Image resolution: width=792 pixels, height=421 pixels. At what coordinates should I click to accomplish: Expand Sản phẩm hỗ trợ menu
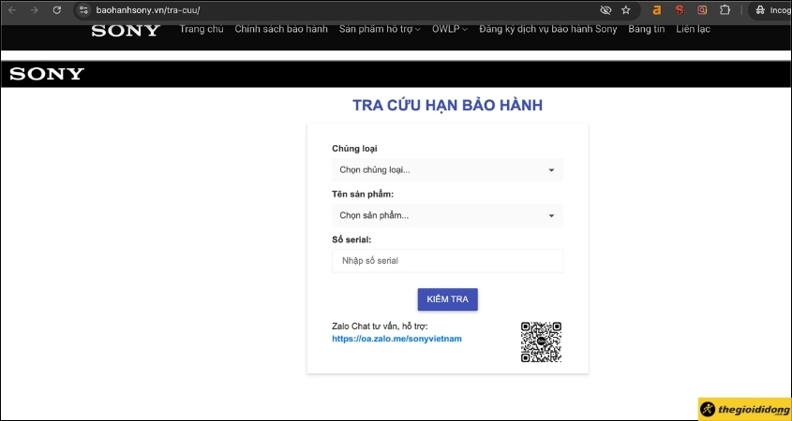click(x=380, y=29)
